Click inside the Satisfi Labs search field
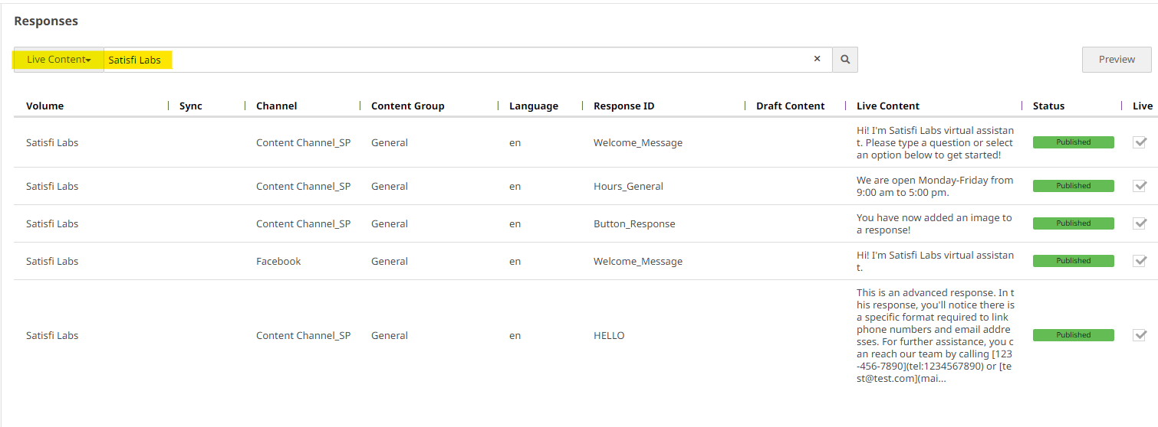Image resolution: width=1158 pixels, height=427 pixels. tap(460, 60)
